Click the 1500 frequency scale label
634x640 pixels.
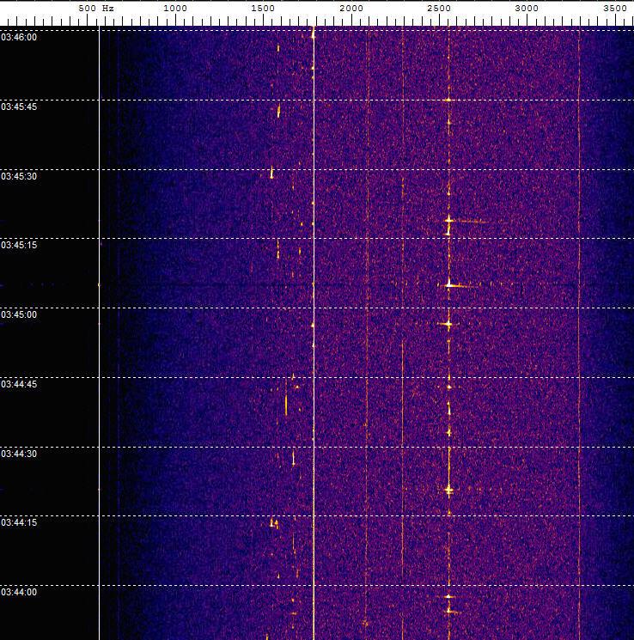[x=263, y=9]
